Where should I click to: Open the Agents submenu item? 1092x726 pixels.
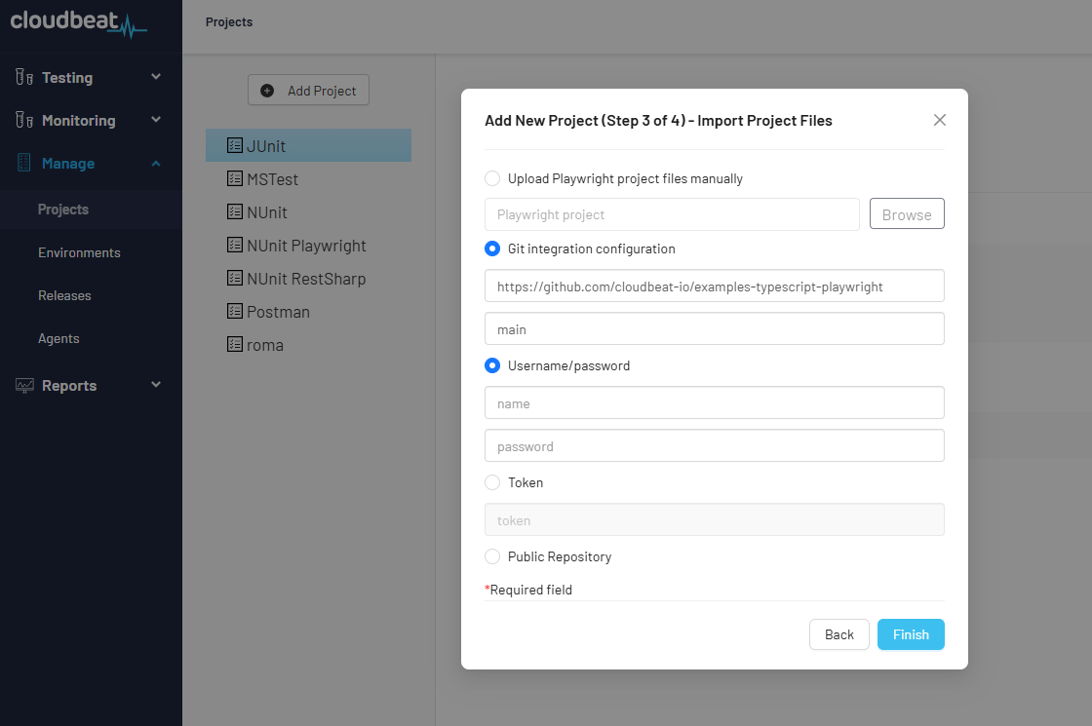point(58,339)
